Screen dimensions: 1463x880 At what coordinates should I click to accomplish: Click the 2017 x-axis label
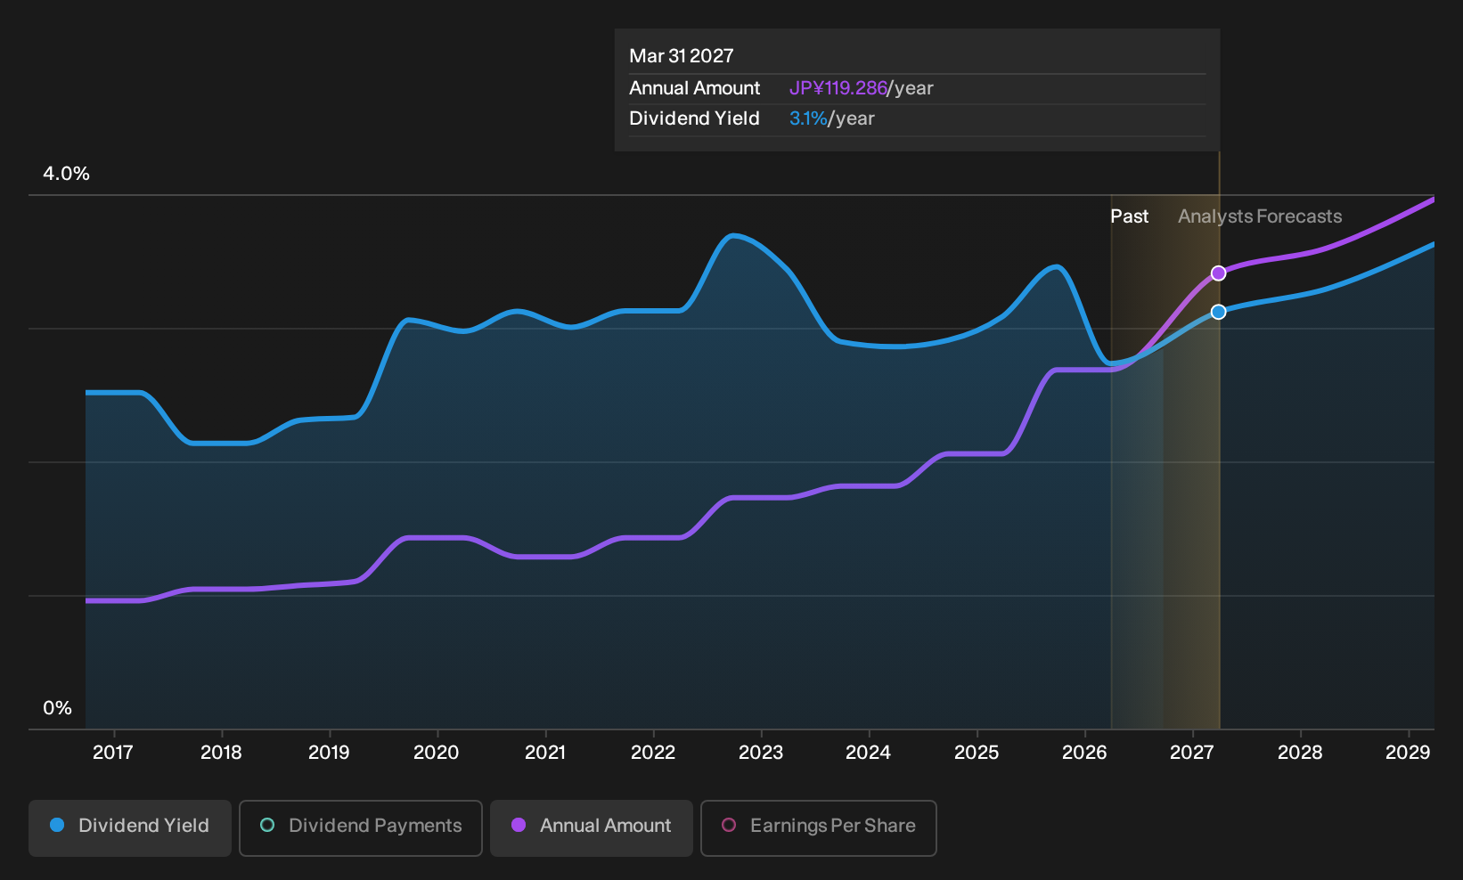click(x=113, y=753)
